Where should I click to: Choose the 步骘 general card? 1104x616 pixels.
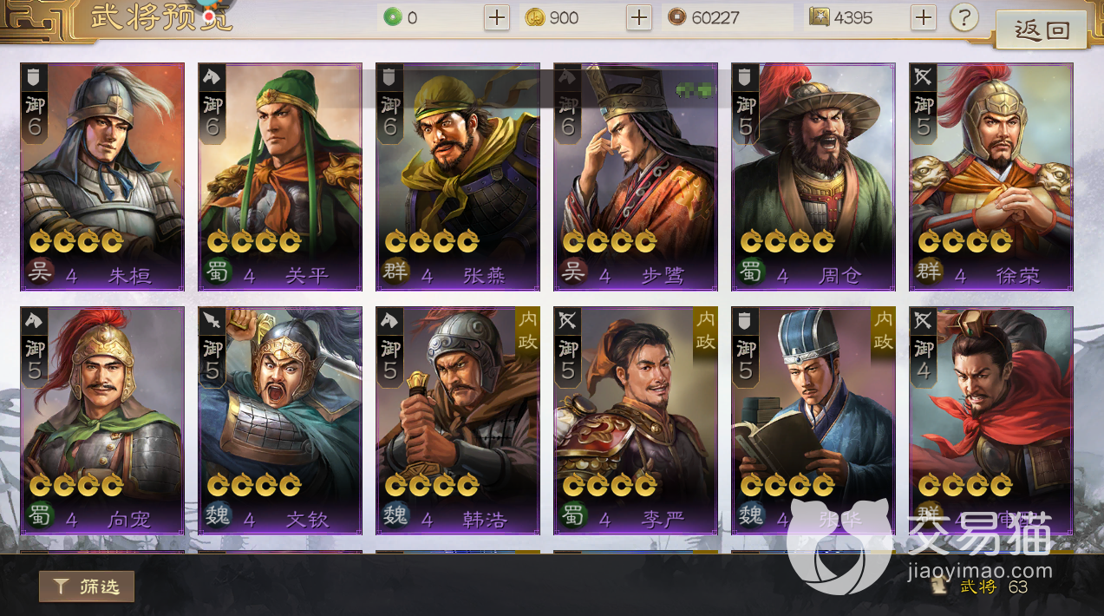636,177
